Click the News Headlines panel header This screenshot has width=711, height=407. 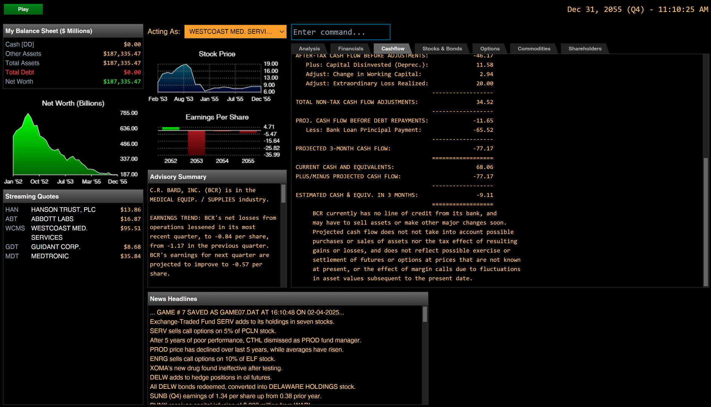288,299
